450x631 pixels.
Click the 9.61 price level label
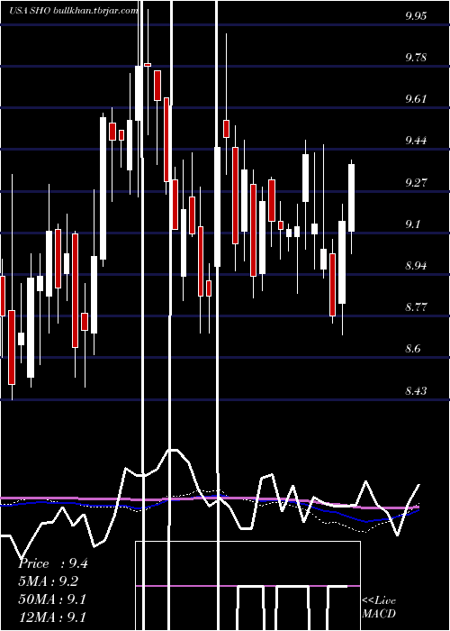(416, 99)
